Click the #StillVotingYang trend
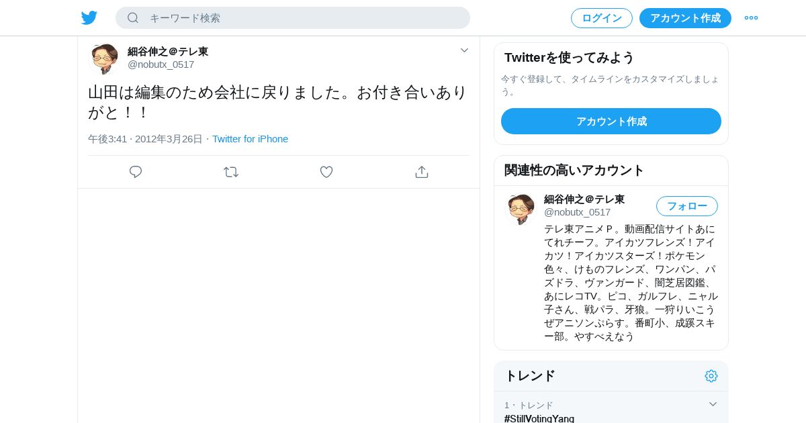The width and height of the screenshot is (806, 423). point(539,418)
